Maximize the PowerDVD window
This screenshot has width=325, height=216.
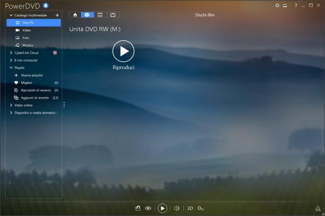(311, 6)
